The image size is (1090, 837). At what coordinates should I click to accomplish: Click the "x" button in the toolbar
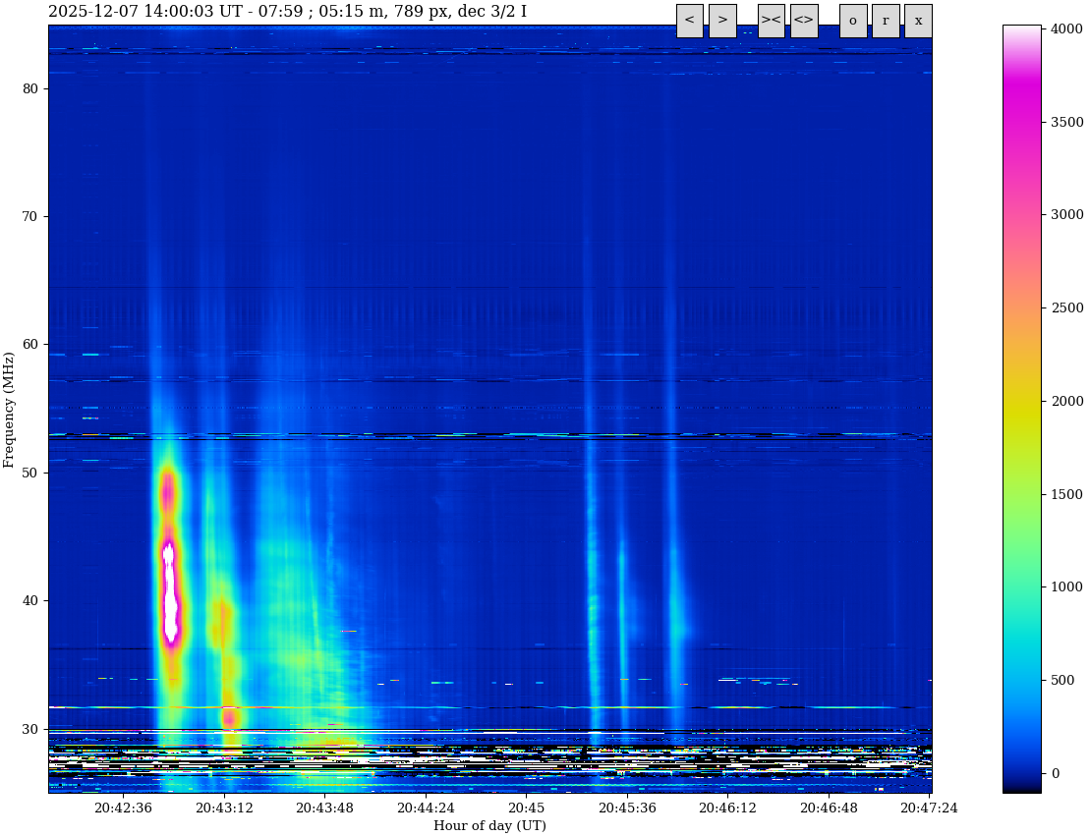pyautogui.click(x=918, y=21)
